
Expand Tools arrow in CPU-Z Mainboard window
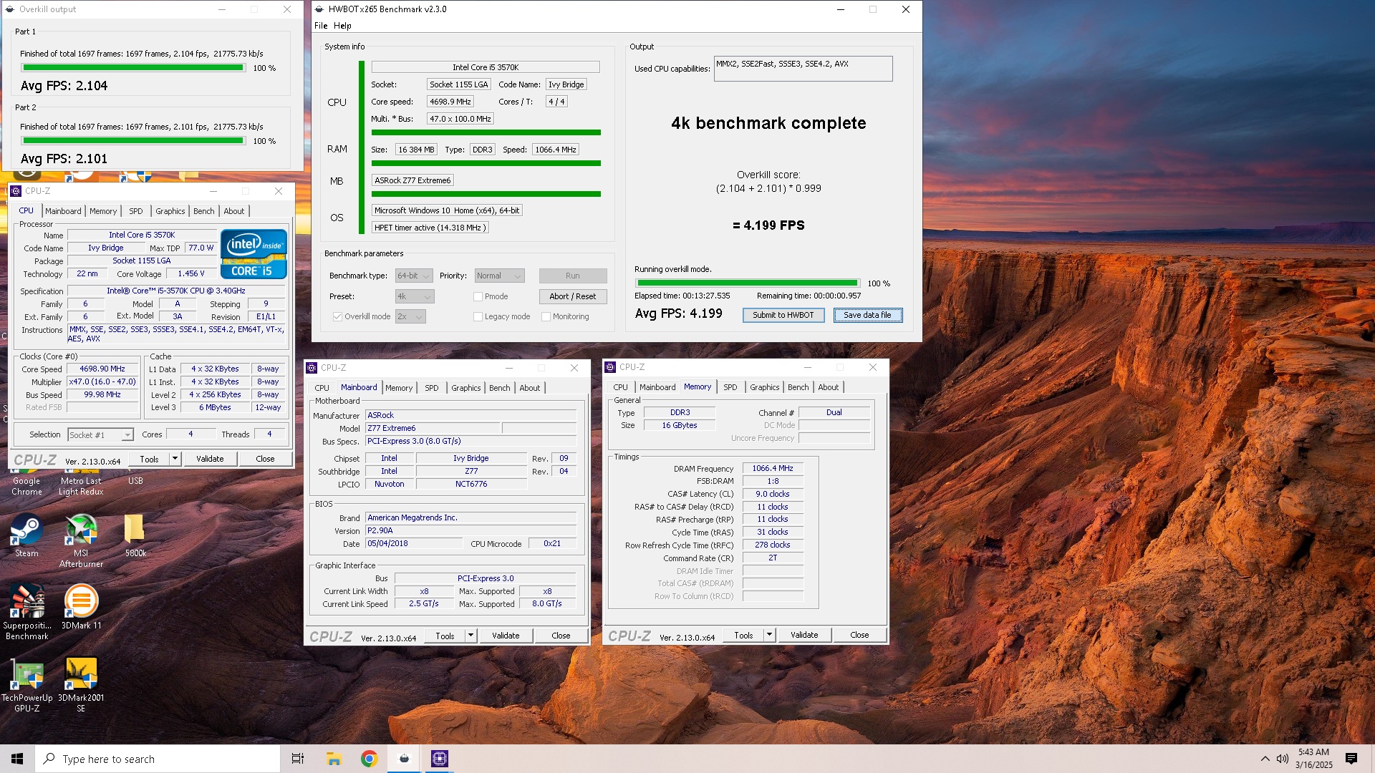click(x=471, y=636)
